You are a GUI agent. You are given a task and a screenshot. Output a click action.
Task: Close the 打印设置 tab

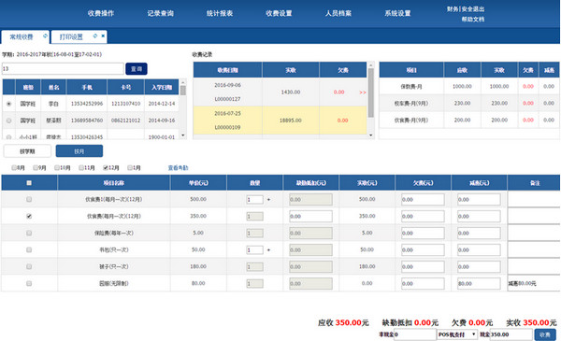point(103,36)
